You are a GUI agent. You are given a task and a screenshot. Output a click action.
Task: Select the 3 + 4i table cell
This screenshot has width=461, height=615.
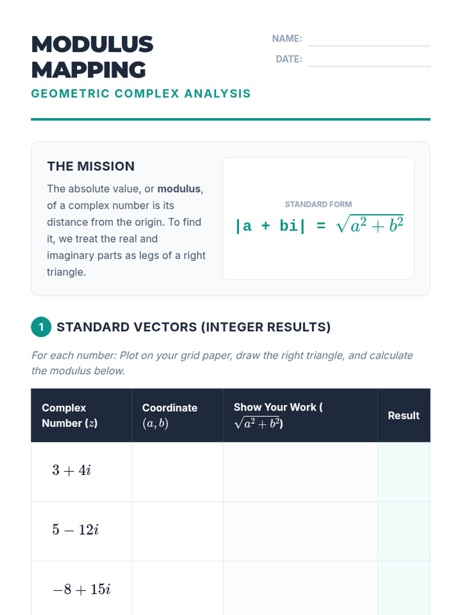[x=81, y=472]
